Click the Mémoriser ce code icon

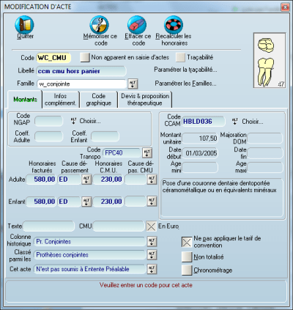click(x=99, y=25)
